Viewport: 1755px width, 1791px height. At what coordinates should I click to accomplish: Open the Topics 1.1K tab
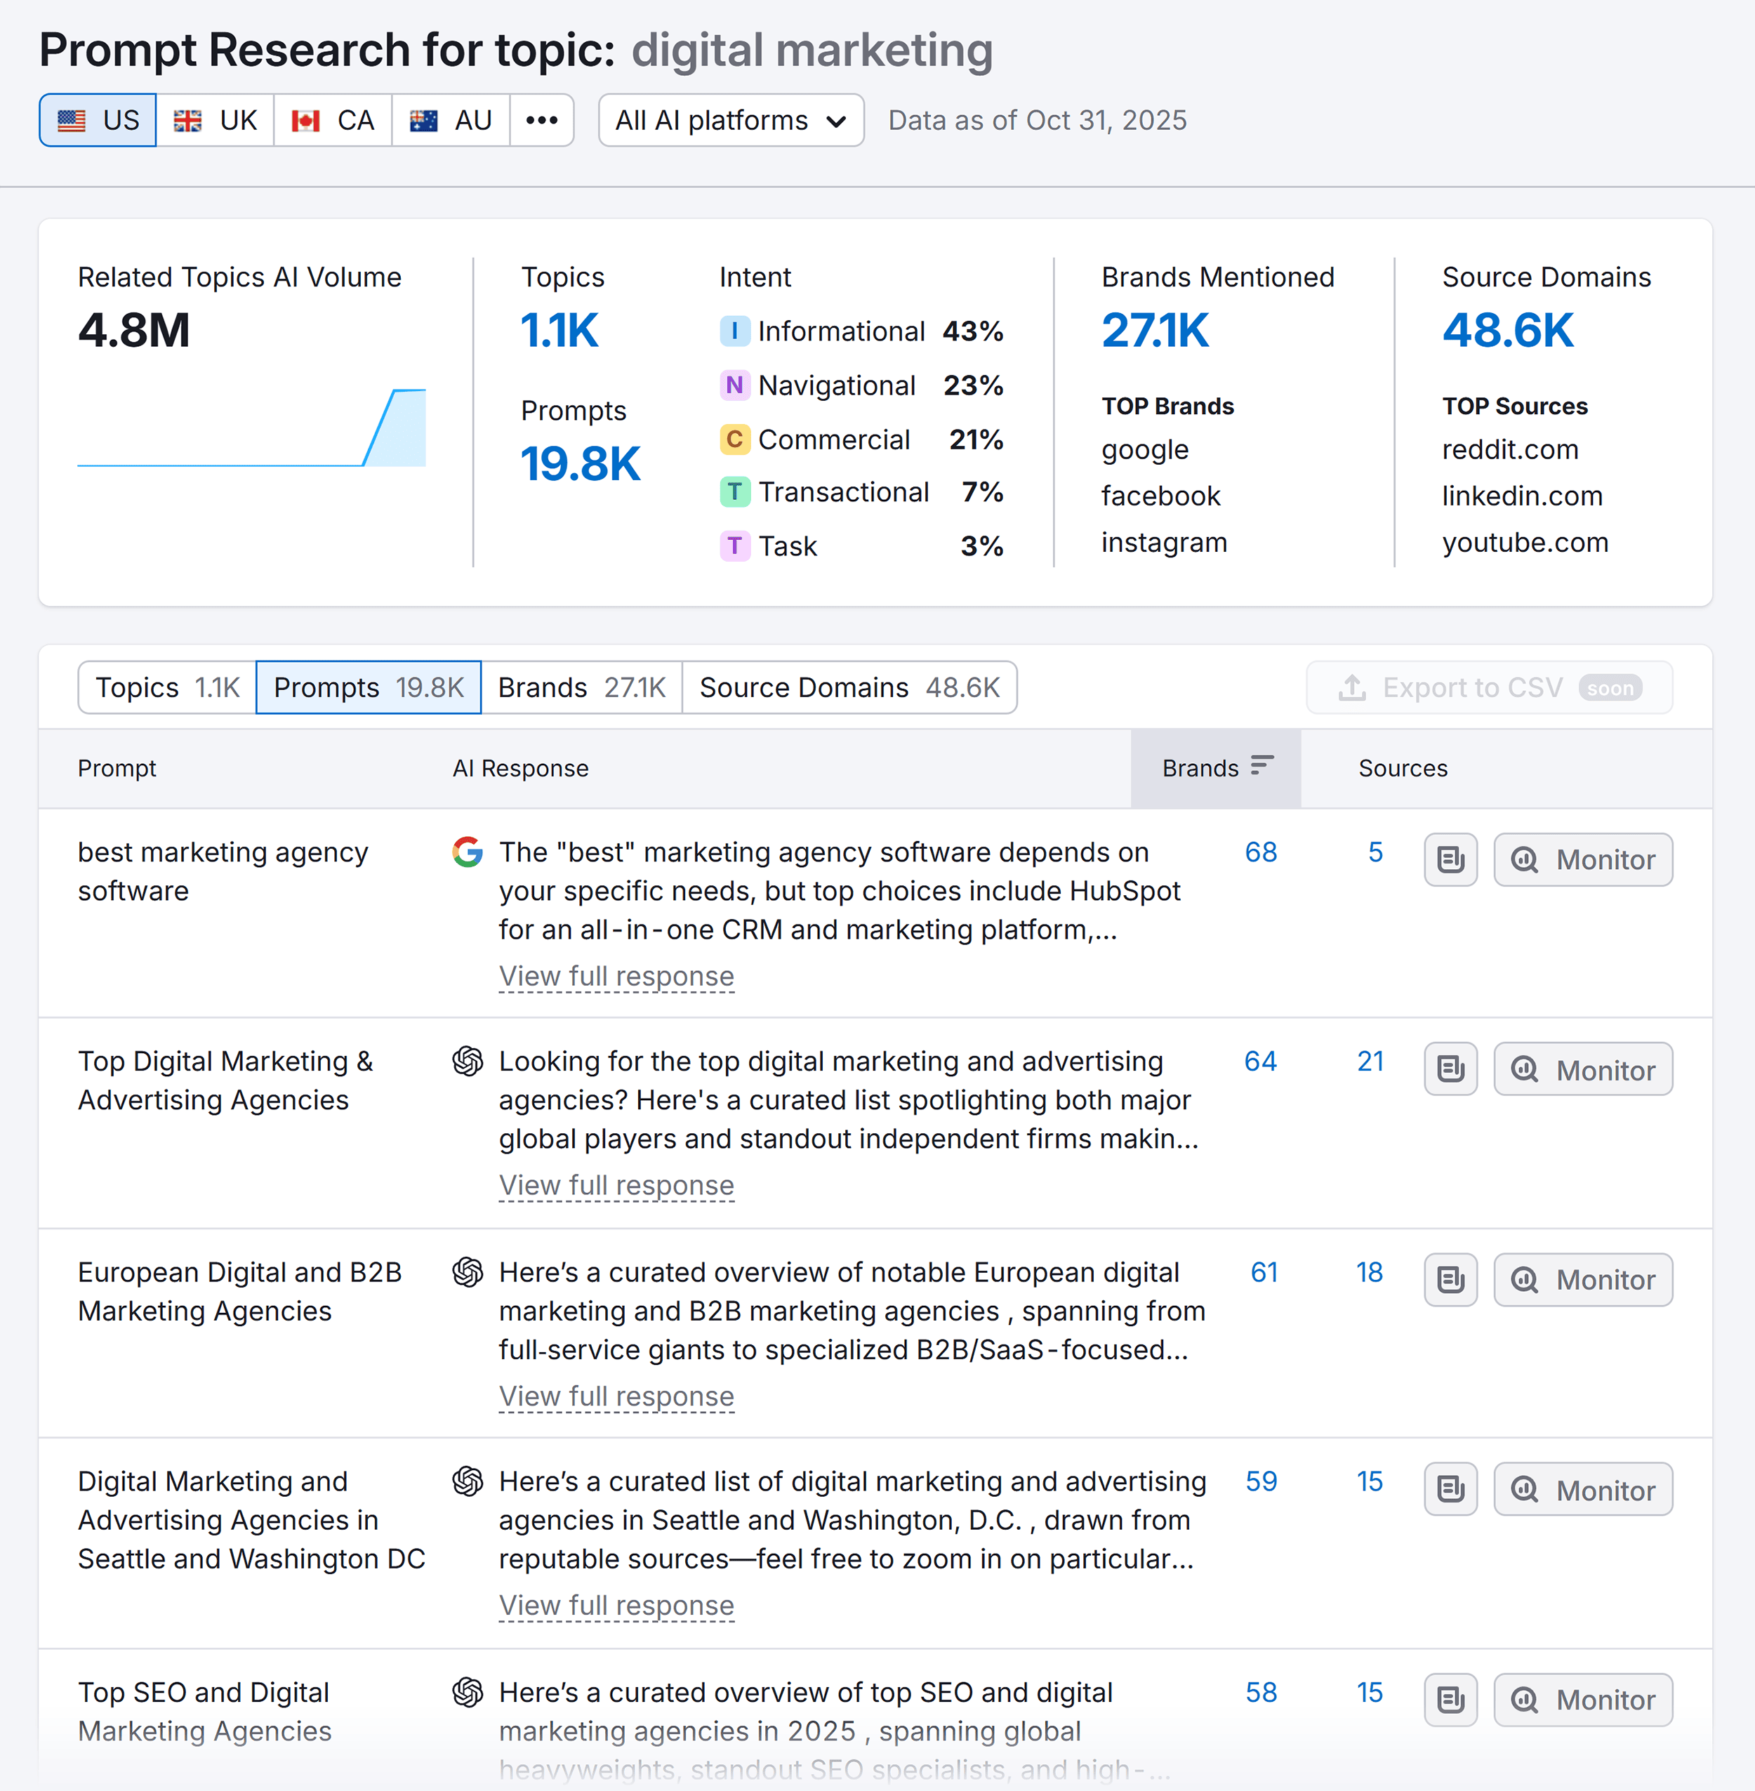tap(167, 687)
